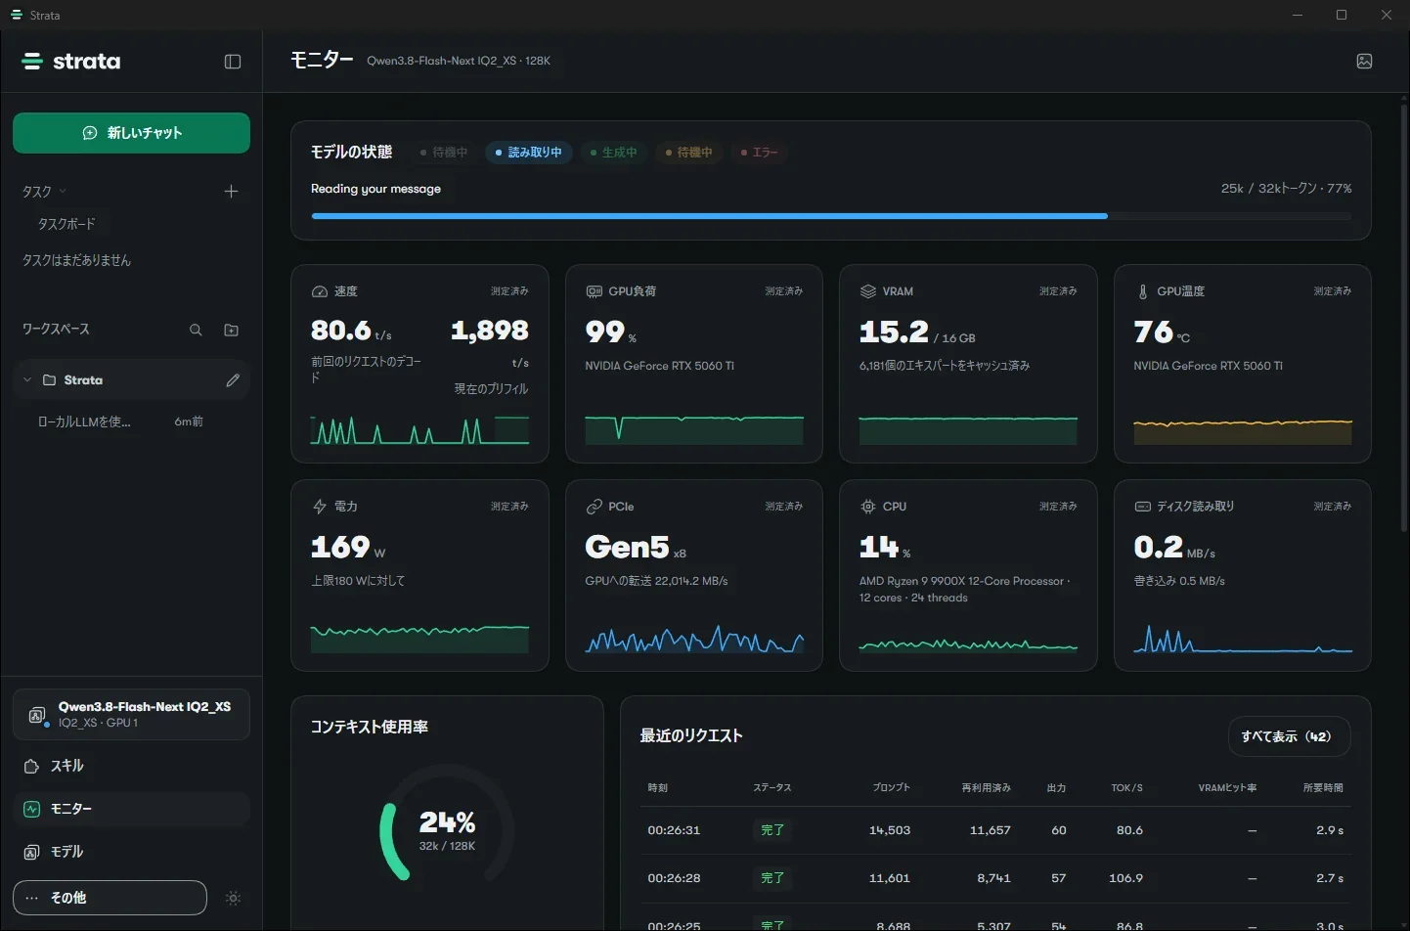
Task: Click the Strata workspace folder icon
Action: pyautogui.click(x=49, y=380)
